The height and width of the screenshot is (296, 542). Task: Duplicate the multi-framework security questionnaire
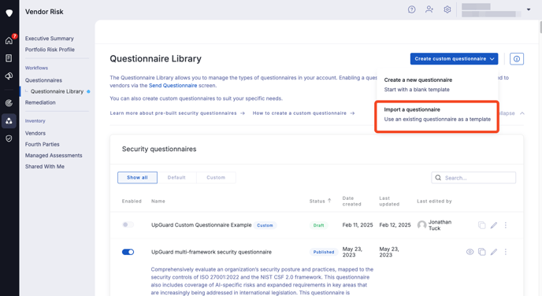click(481, 252)
